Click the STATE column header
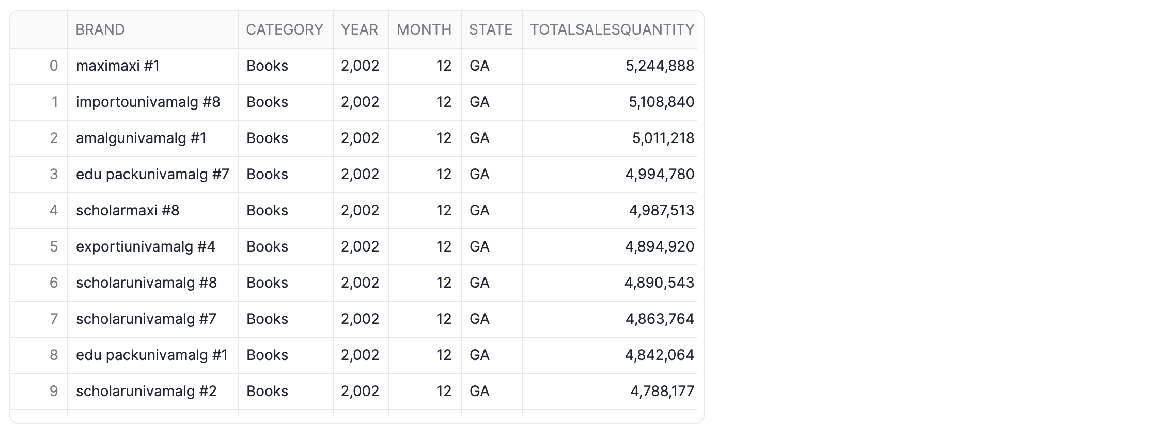 491,29
